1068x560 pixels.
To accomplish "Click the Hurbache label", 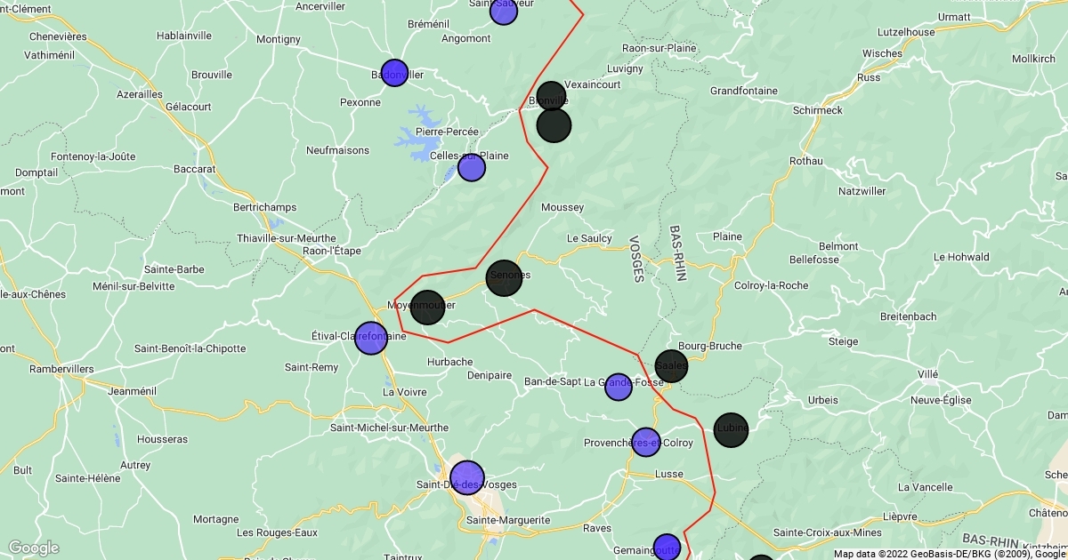I will 450,362.
